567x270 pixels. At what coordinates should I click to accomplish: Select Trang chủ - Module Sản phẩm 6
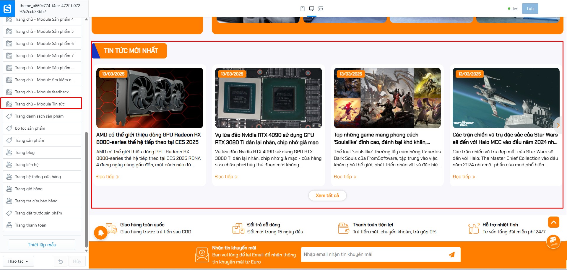(42, 43)
